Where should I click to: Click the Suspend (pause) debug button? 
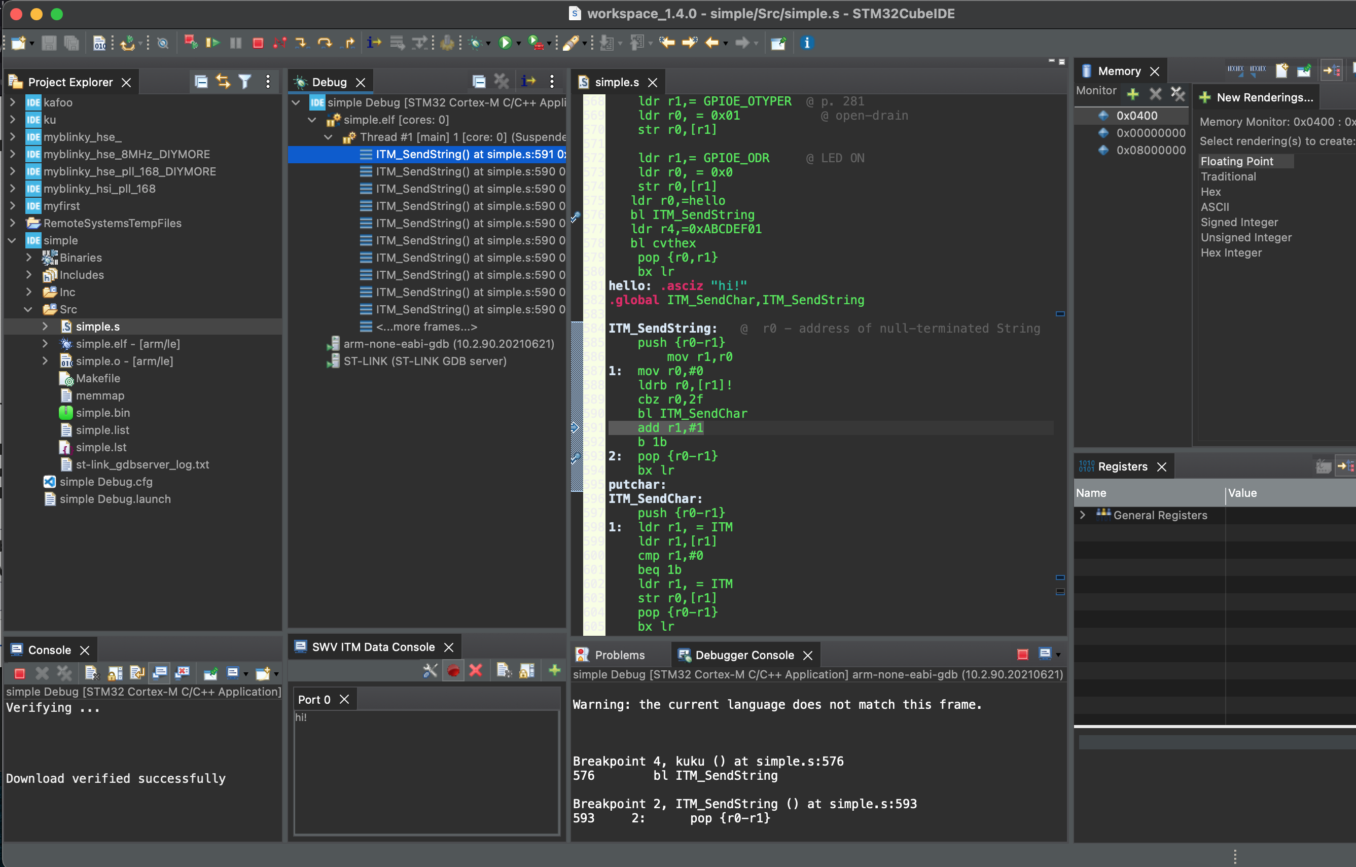[x=235, y=43]
